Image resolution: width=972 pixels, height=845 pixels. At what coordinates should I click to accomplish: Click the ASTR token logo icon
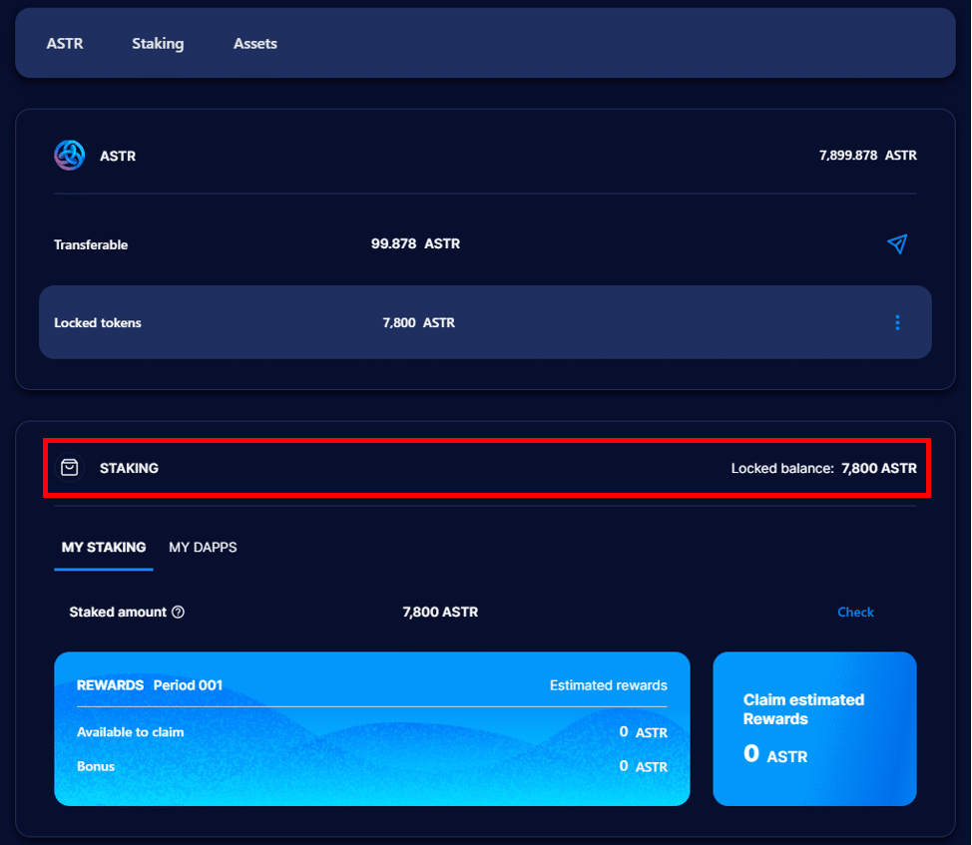click(69, 155)
